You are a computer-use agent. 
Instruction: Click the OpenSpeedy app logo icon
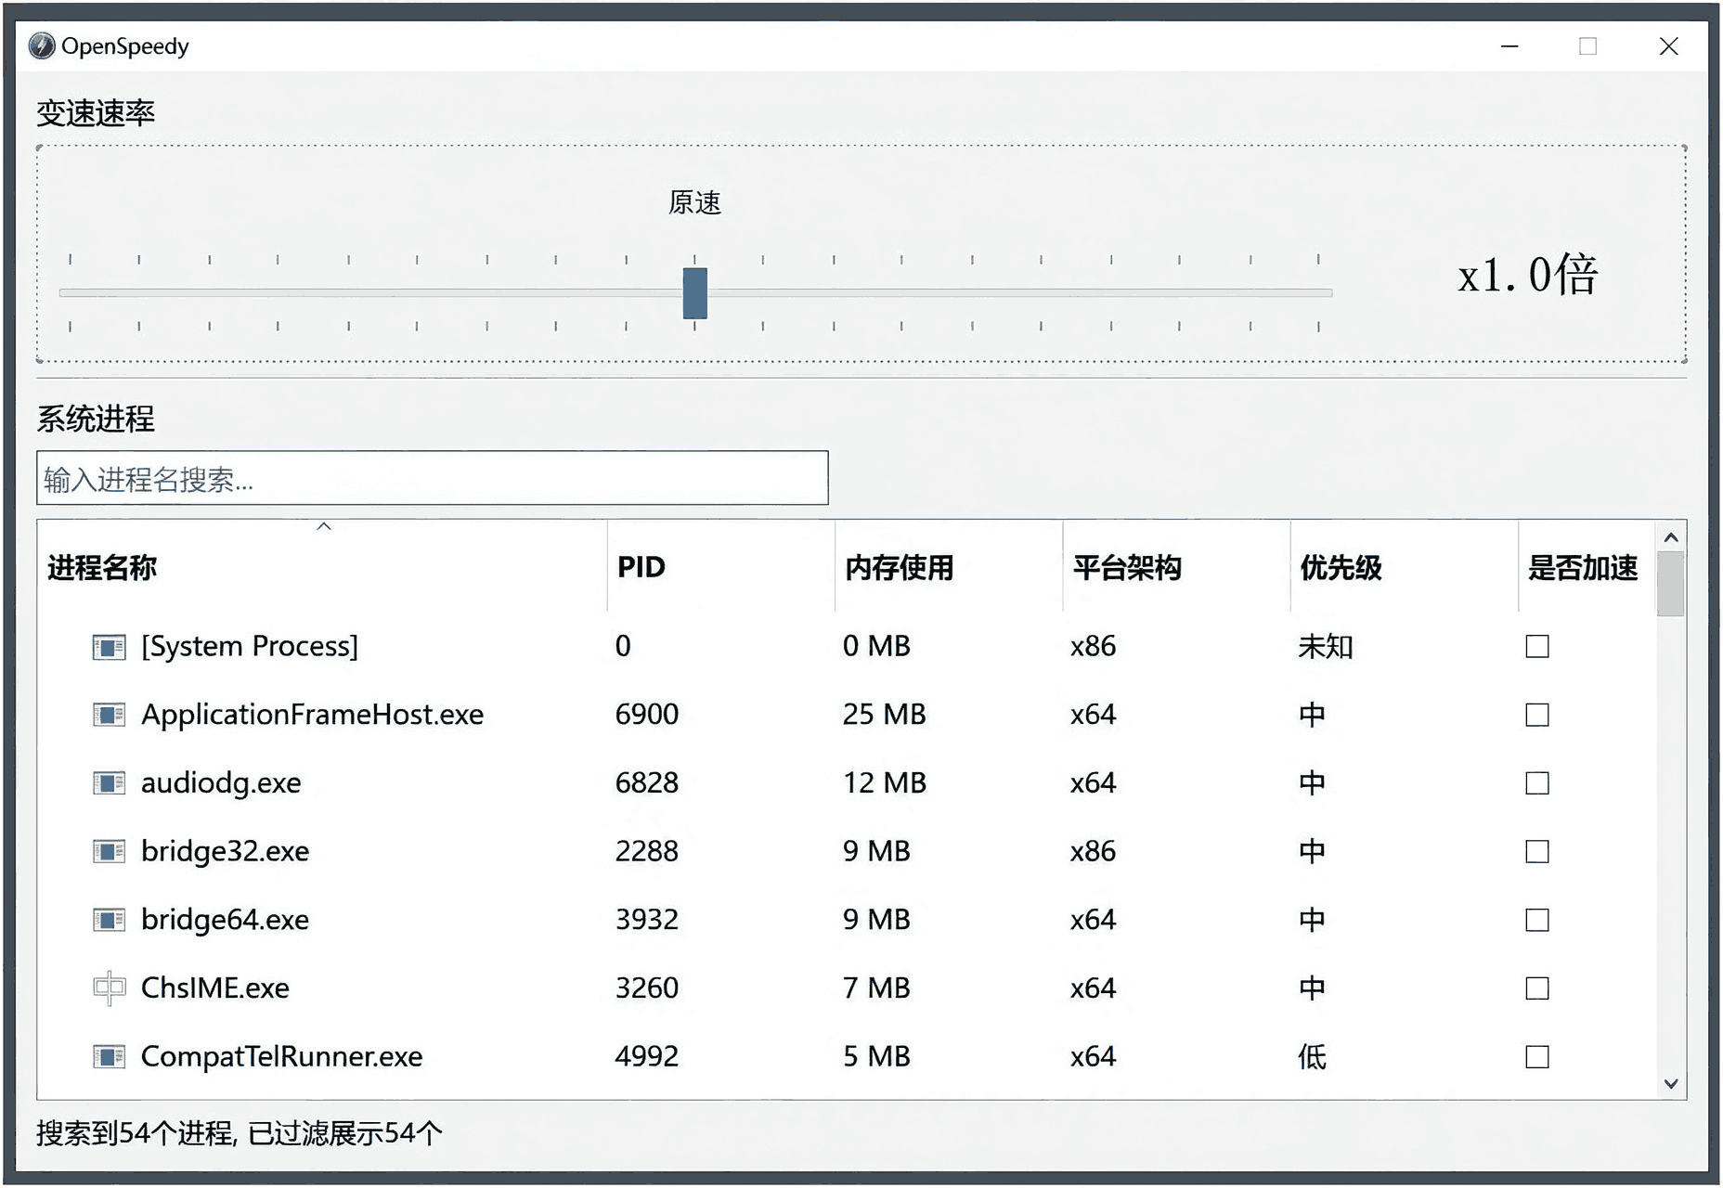(x=42, y=46)
